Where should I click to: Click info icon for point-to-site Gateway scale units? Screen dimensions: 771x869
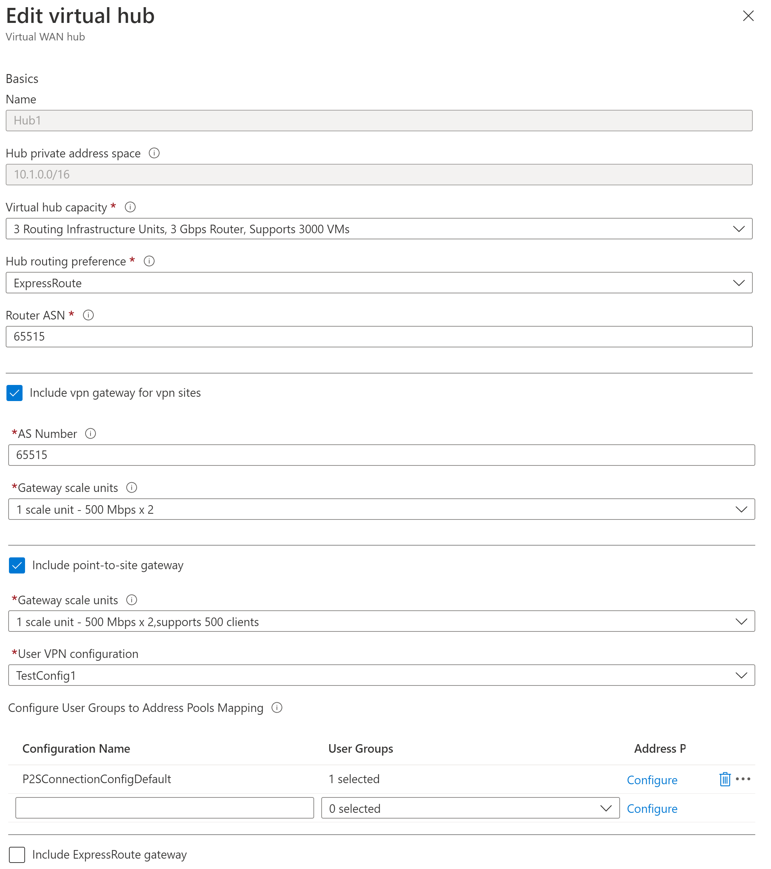pyautogui.click(x=132, y=600)
